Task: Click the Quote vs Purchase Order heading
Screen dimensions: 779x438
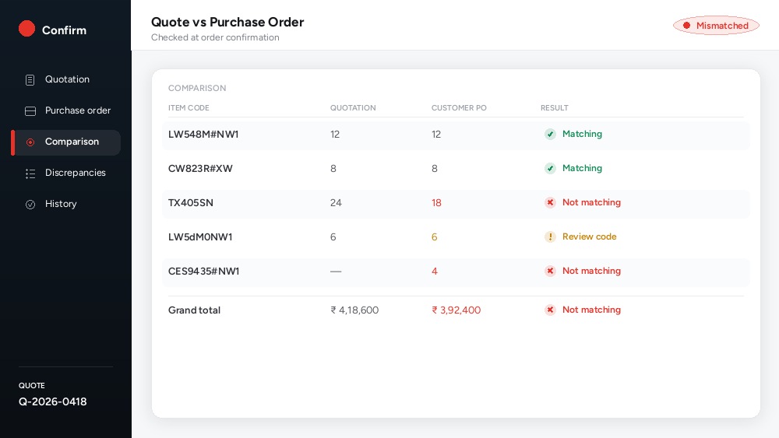Action: click(x=227, y=22)
